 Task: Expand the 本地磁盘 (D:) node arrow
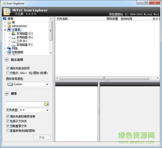tap(9, 37)
